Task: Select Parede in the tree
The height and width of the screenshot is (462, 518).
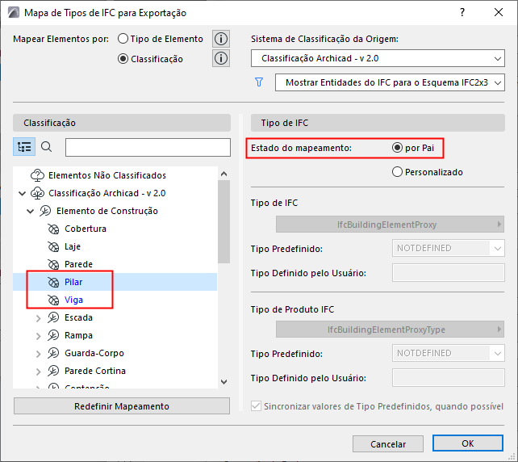Action: point(78,264)
